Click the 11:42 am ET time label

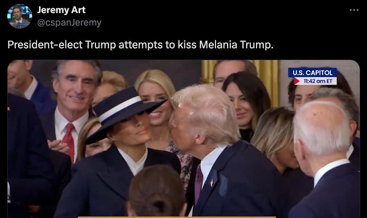pyautogui.click(x=318, y=81)
